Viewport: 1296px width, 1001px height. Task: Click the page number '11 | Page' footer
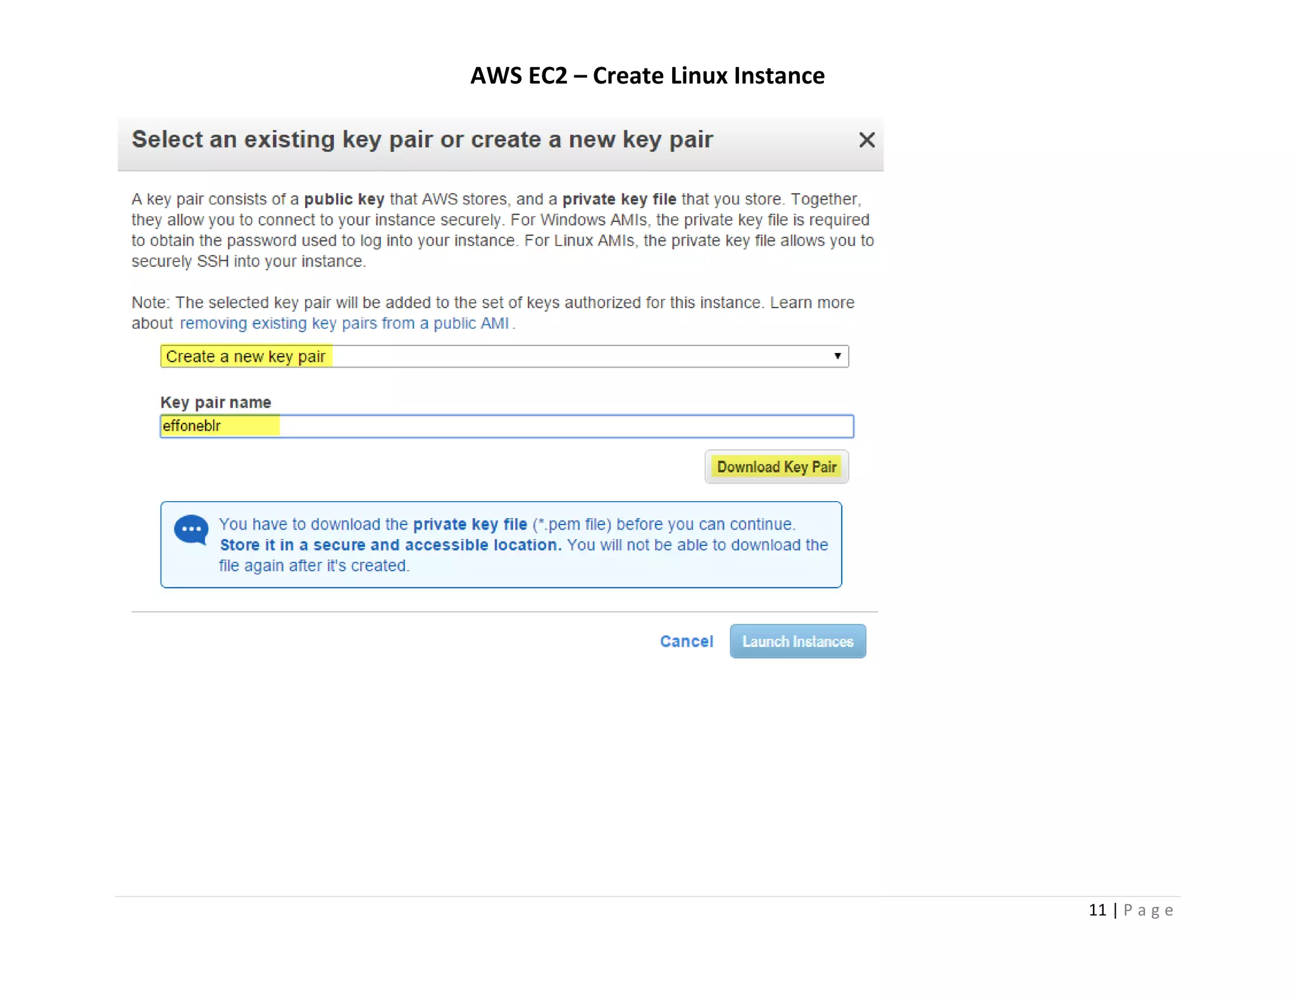(x=1131, y=911)
